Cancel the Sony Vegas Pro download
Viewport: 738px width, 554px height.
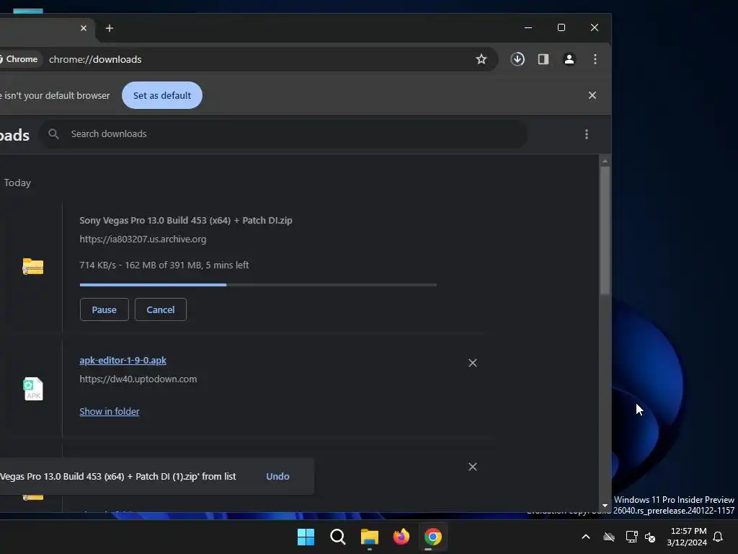tap(161, 309)
